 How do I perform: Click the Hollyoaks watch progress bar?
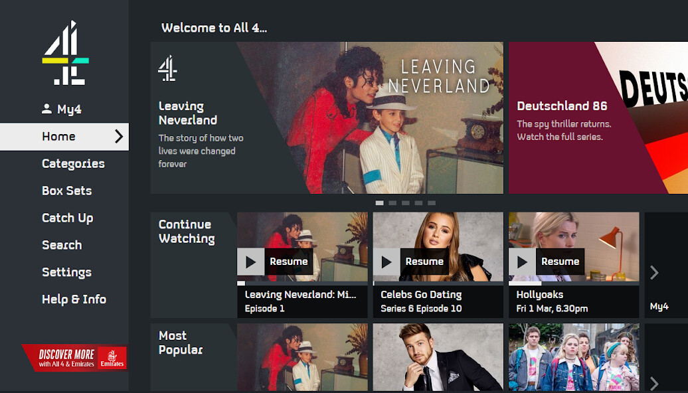click(x=574, y=283)
